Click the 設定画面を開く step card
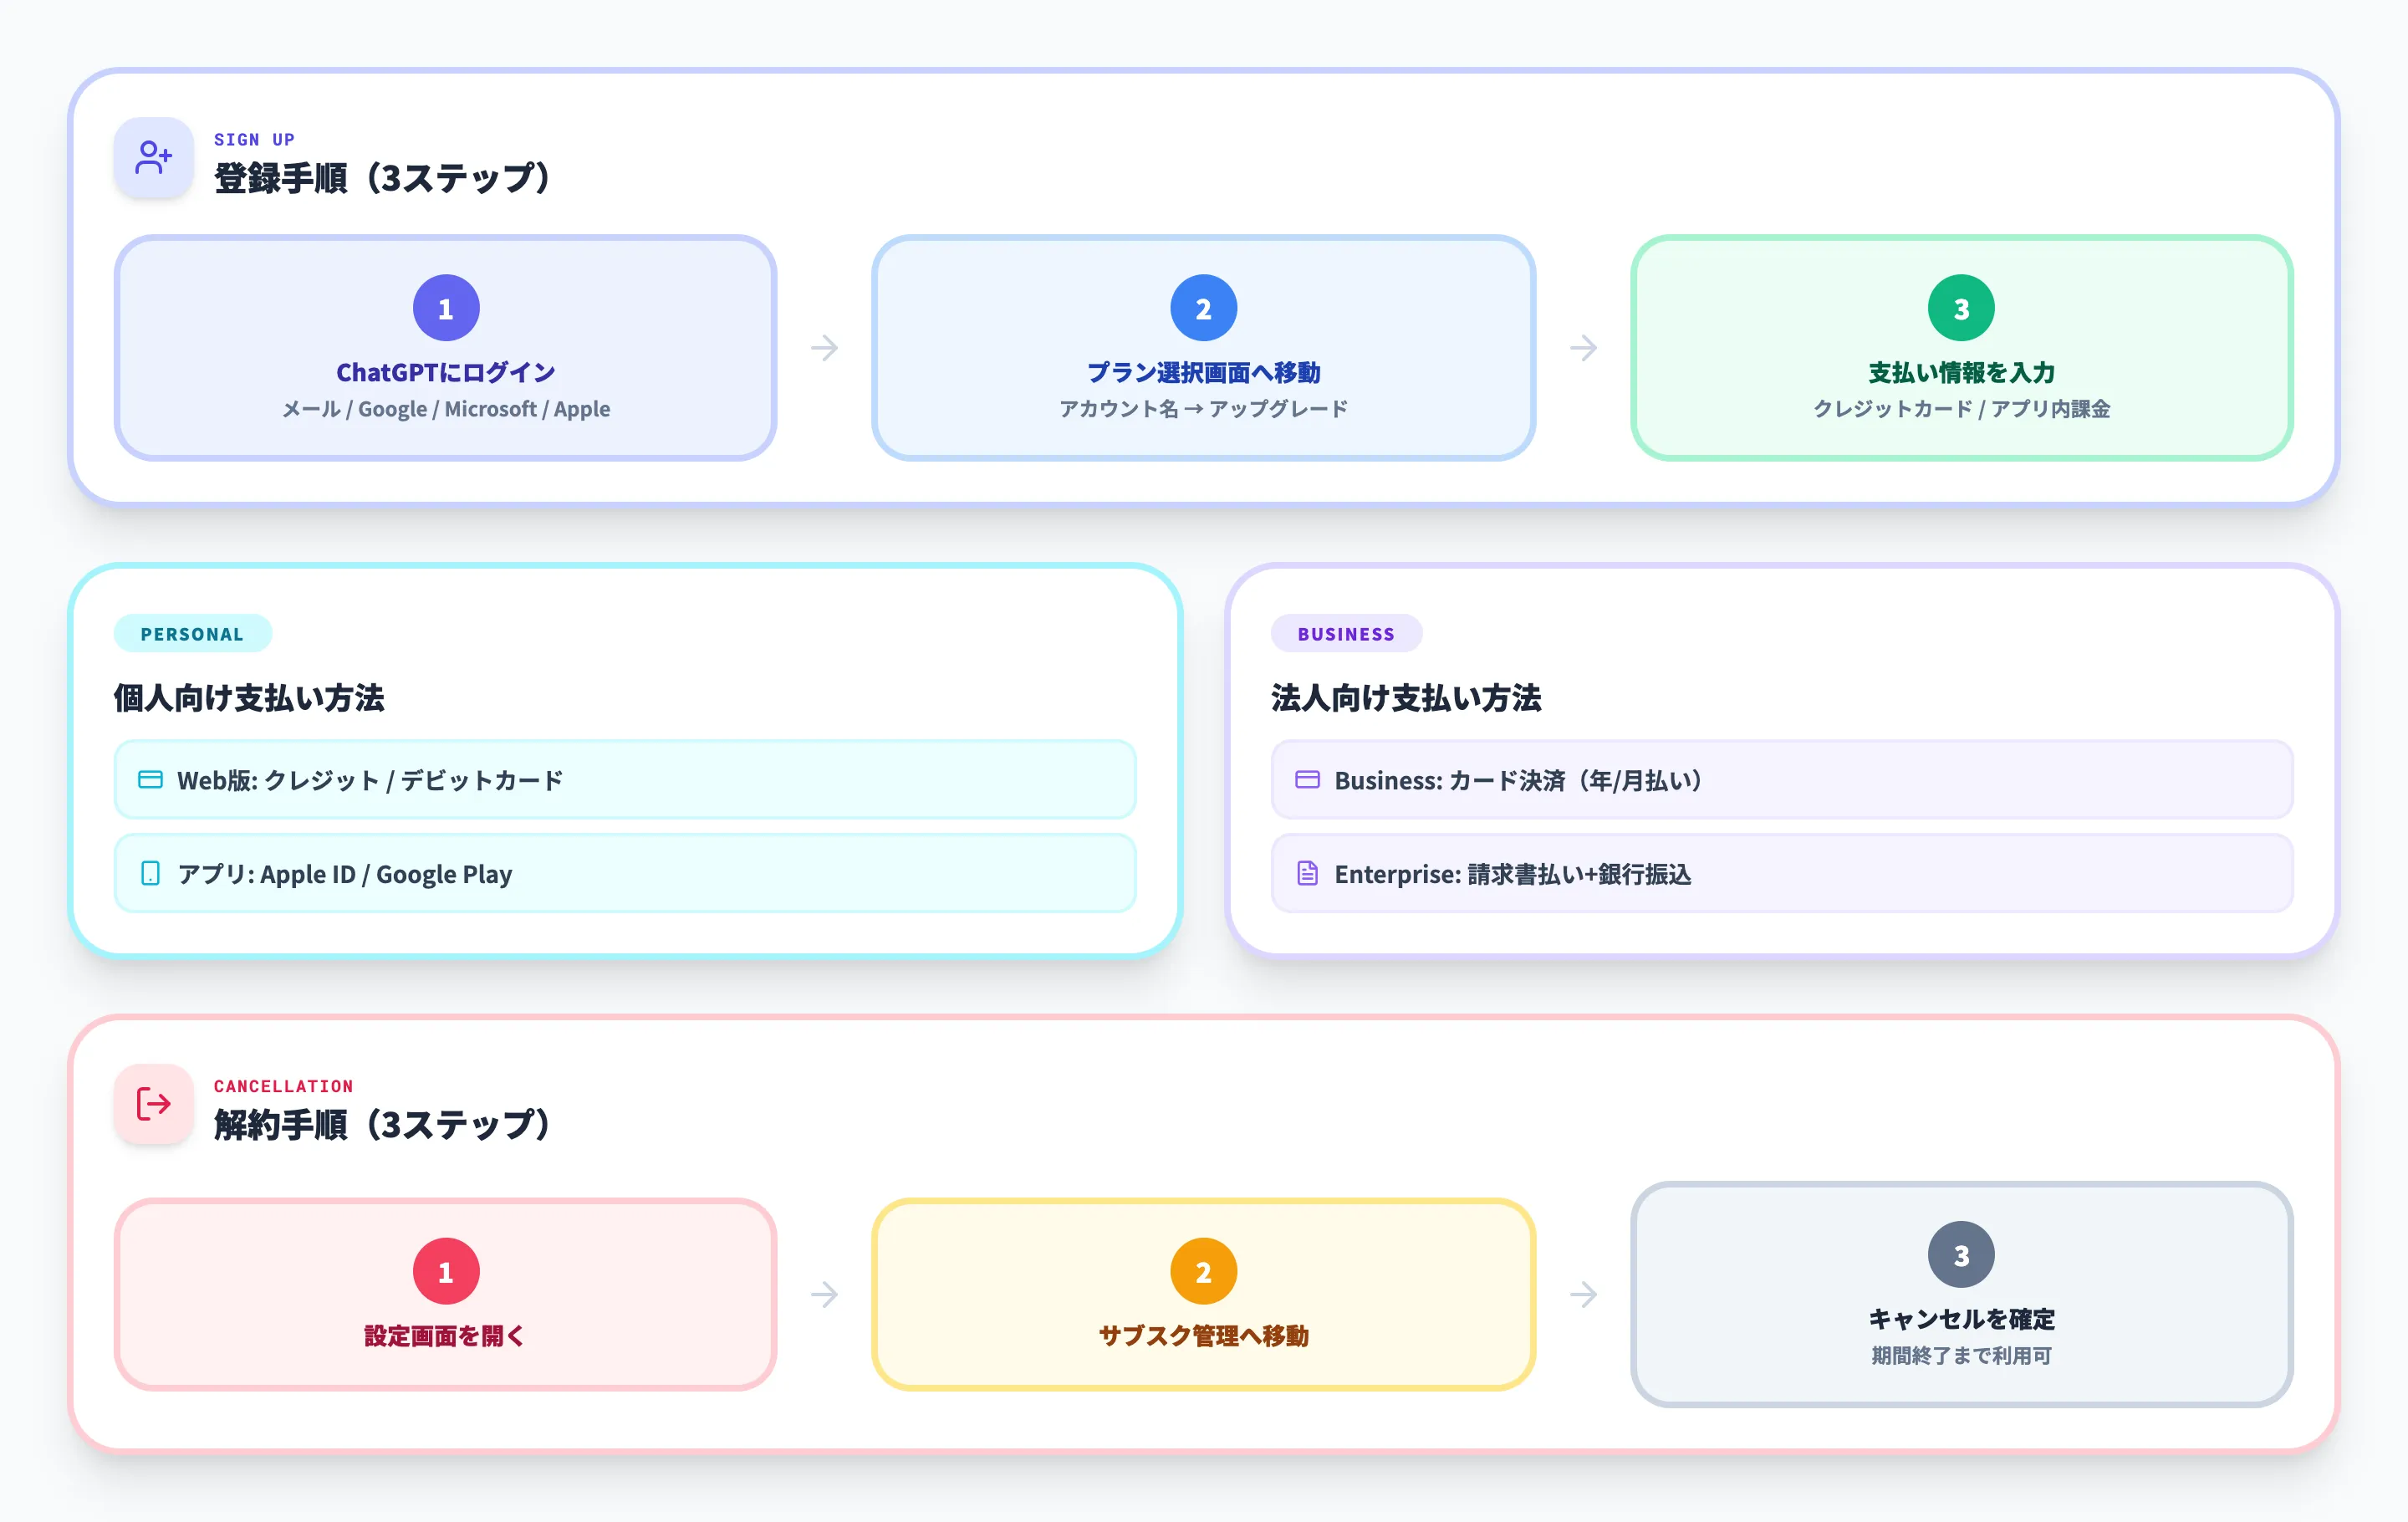The width and height of the screenshot is (2408, 1522). coord(444,1295)
